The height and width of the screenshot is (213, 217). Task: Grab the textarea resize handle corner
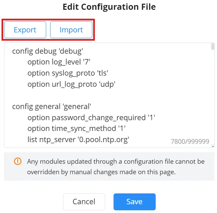[213, 146]
